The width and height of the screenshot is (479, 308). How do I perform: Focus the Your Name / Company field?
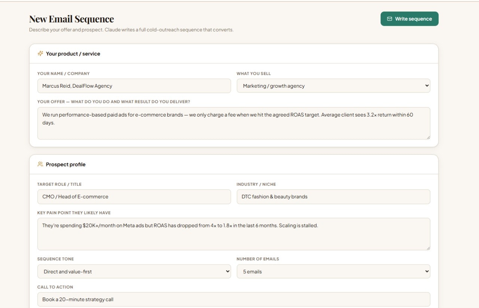point(134,86)
